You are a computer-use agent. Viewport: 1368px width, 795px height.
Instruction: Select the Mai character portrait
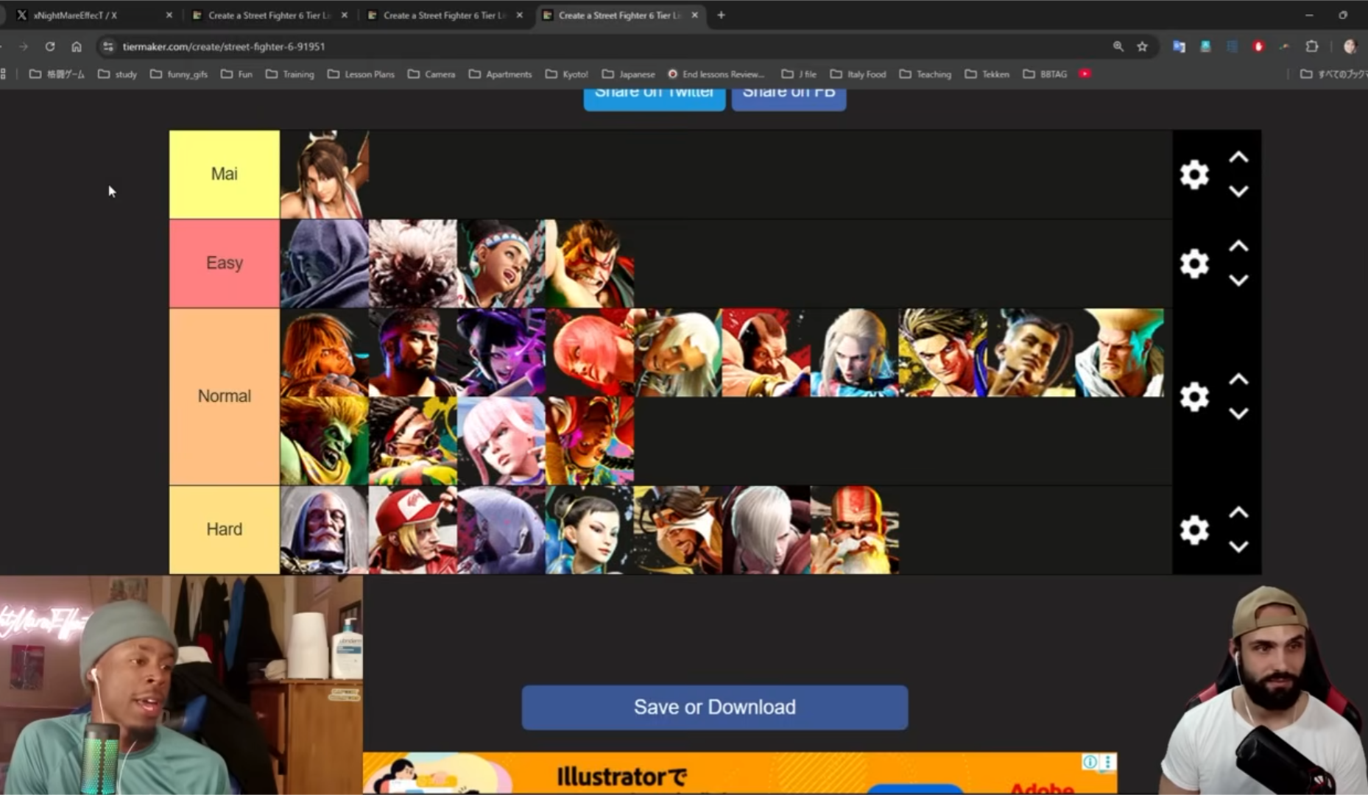[x=325, y=175]
